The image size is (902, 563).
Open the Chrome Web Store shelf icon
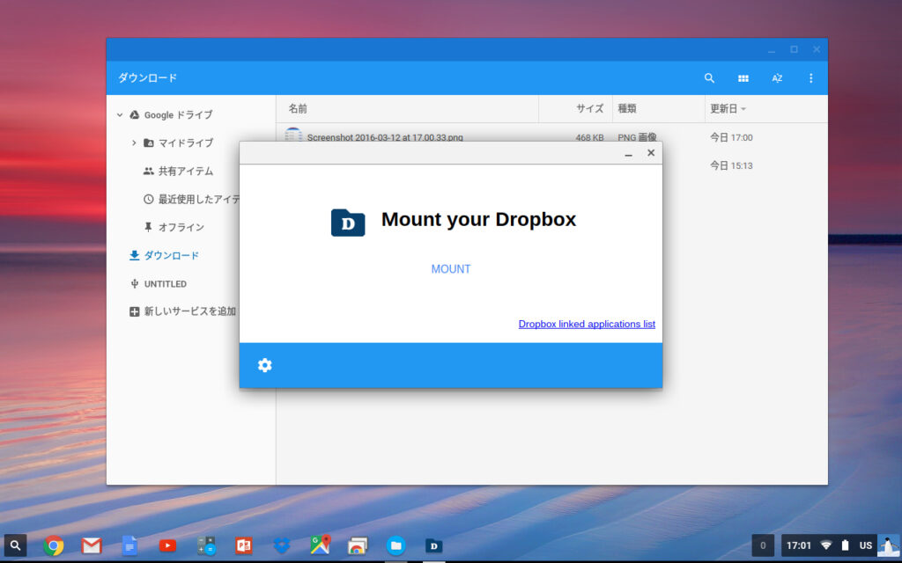[x=358, y=545]
